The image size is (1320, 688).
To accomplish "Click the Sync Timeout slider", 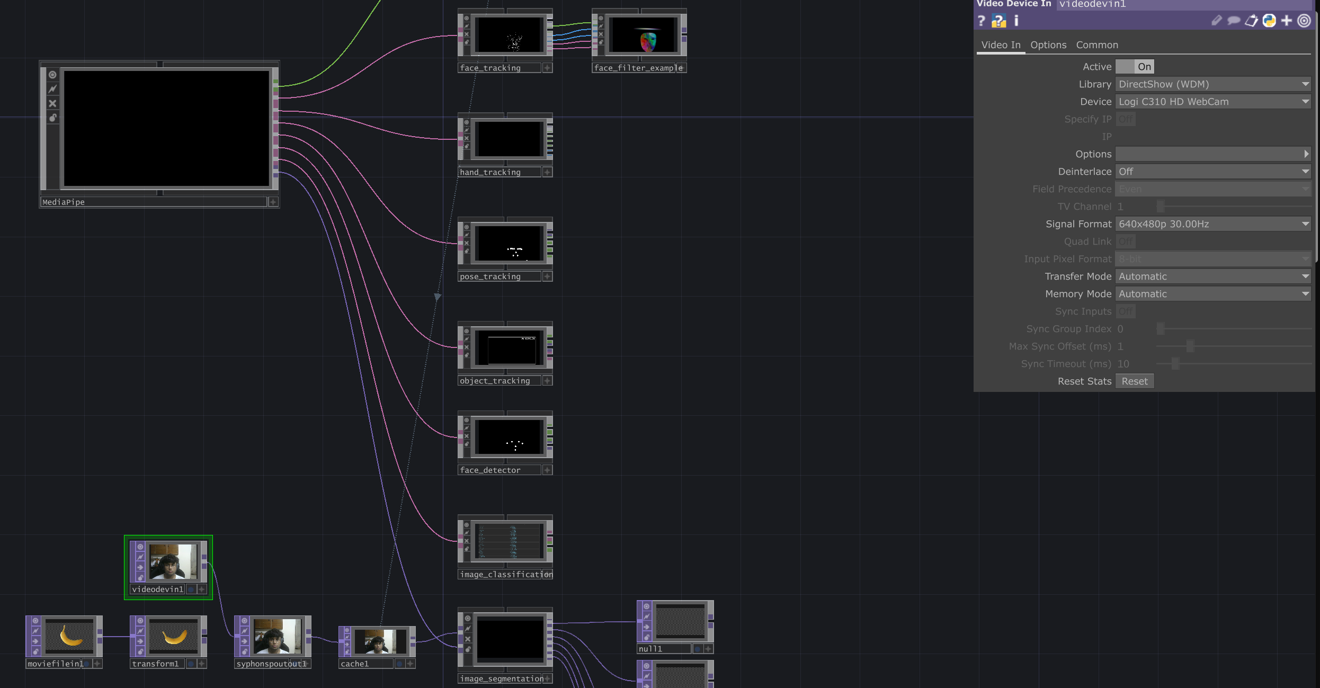I will (x=1175, y=363).
